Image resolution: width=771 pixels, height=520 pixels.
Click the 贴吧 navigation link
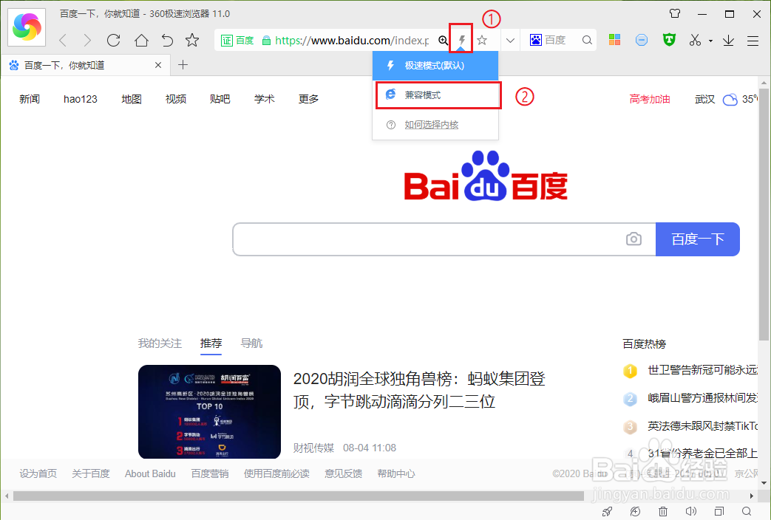(220, 99)
